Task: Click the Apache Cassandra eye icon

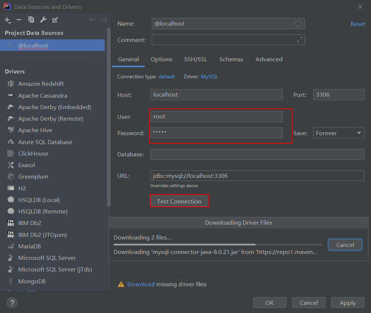Action: (x=11, y=95)
